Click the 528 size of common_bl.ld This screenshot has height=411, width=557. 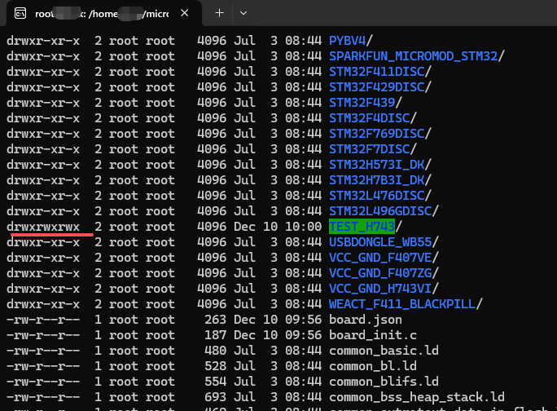click(x=215, y=366)
